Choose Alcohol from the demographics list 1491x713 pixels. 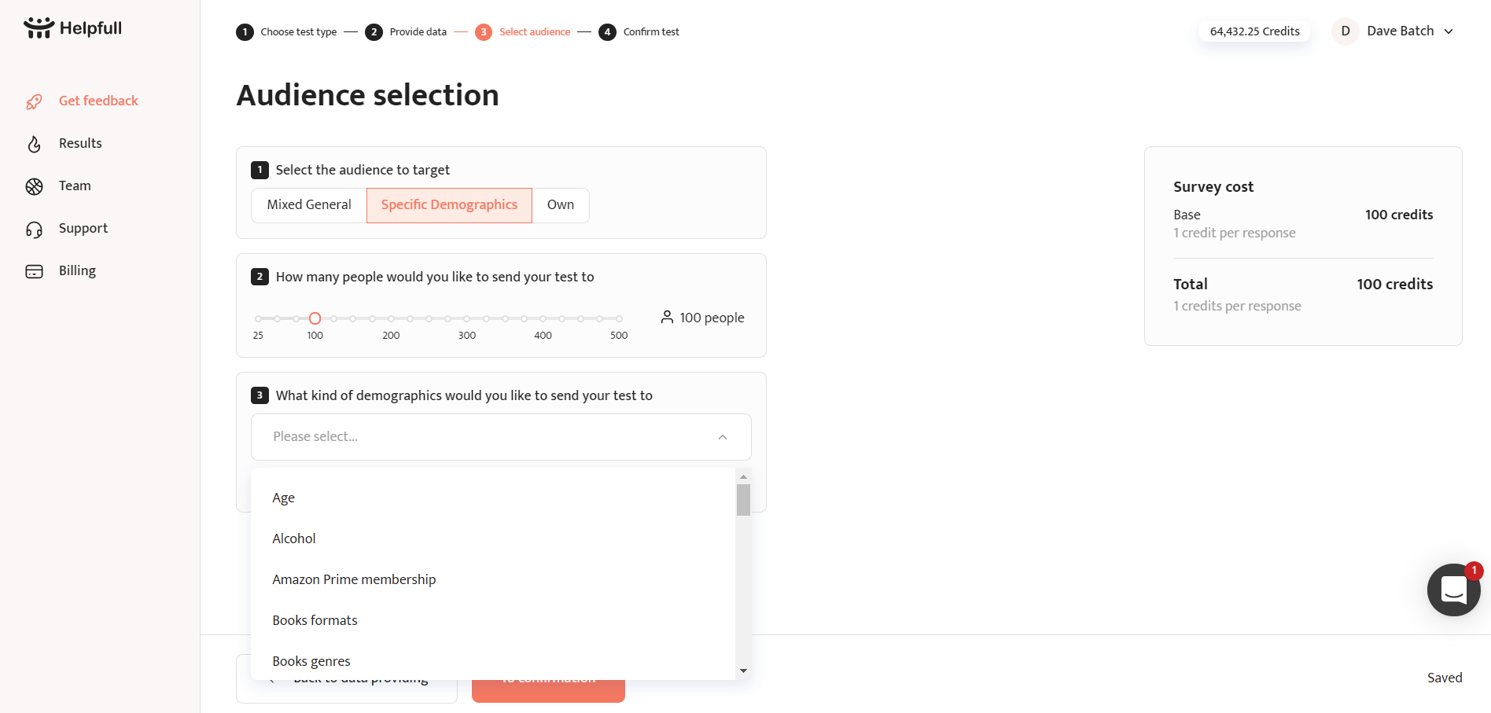(294, 538)
